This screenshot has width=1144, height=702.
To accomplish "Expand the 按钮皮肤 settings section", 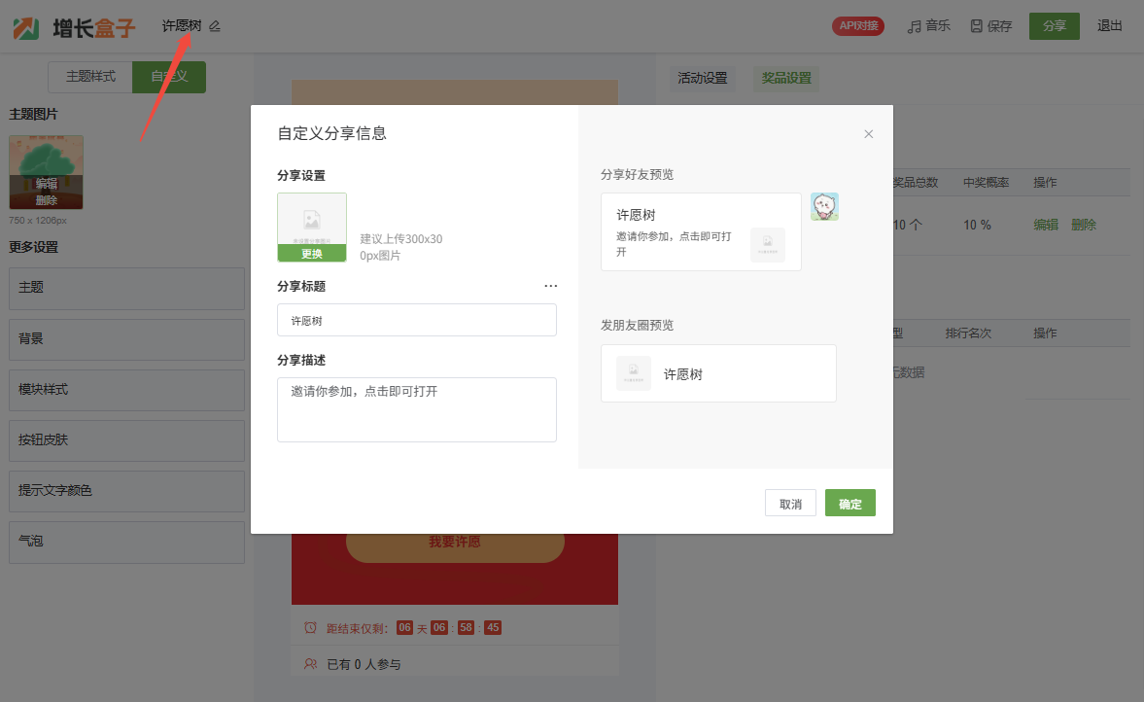I will pyautogui.click(x=126, y=440).
